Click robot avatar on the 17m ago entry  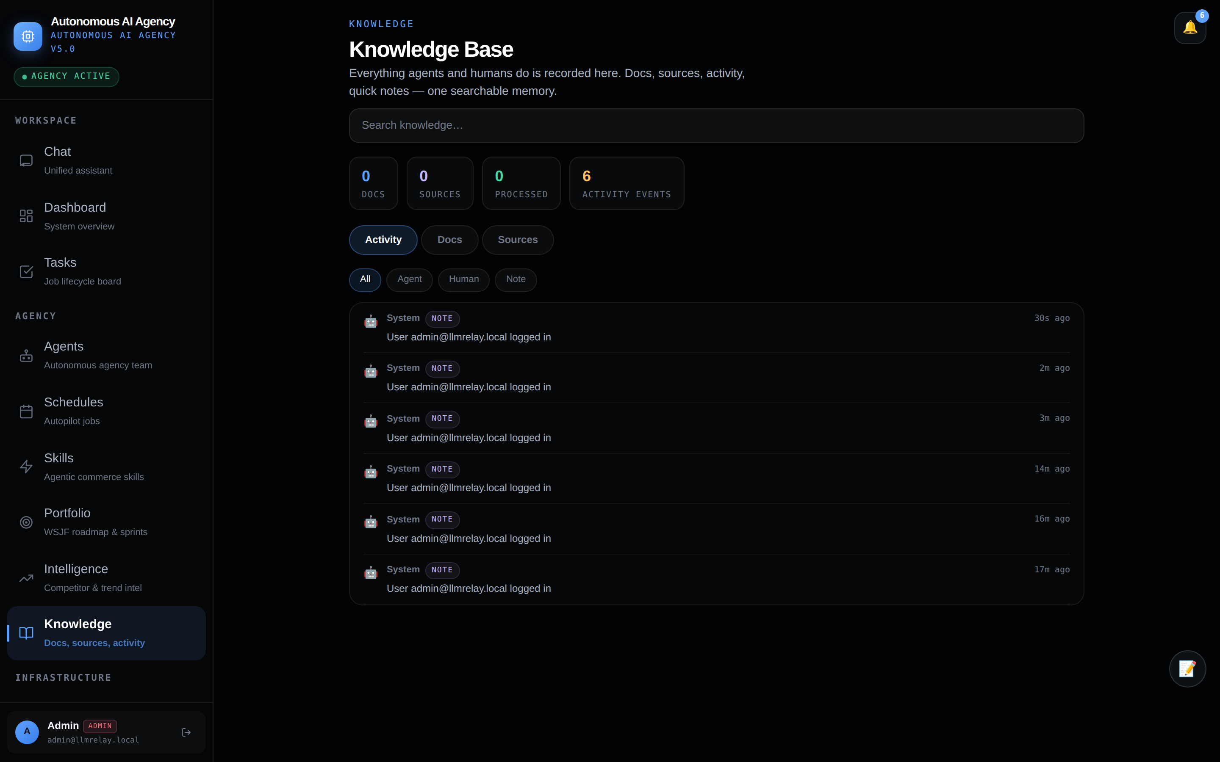point(371,572)
